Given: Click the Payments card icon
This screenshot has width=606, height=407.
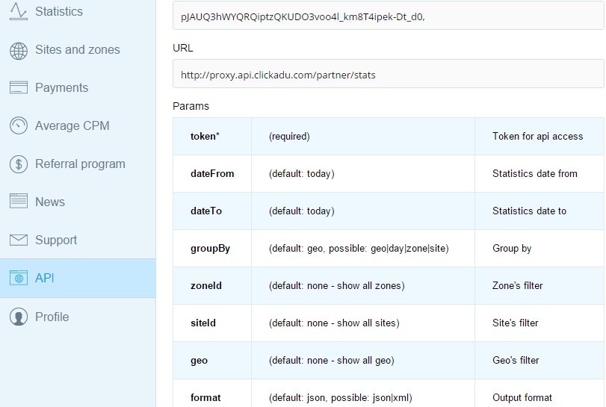Looking at the screenshot, I should [x=19, y=88].
